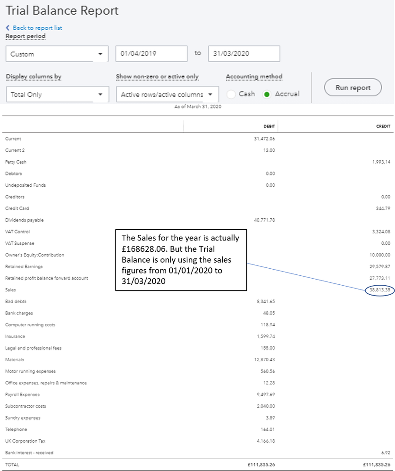Expand the Total Only columns dropdown

(x=57, y=94)
